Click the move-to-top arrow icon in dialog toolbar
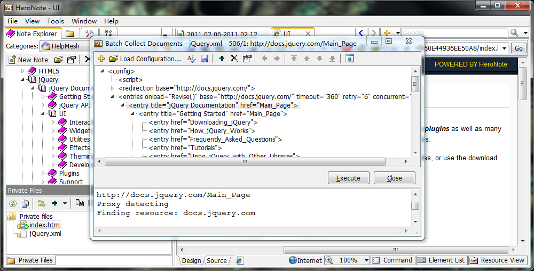 [x=294, y=59]
